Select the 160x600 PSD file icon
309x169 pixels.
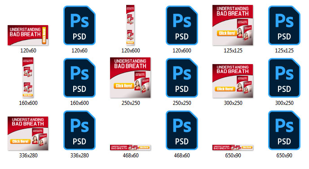coord(79,78)
